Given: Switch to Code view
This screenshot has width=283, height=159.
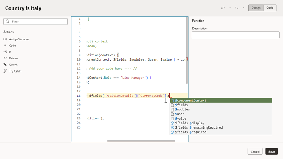Looking at the screenshot, I should point(270,8).
